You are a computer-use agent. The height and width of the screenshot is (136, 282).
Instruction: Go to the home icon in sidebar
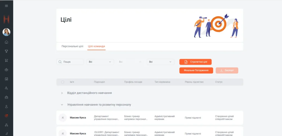pyautogui.click(x=6, y=42)
